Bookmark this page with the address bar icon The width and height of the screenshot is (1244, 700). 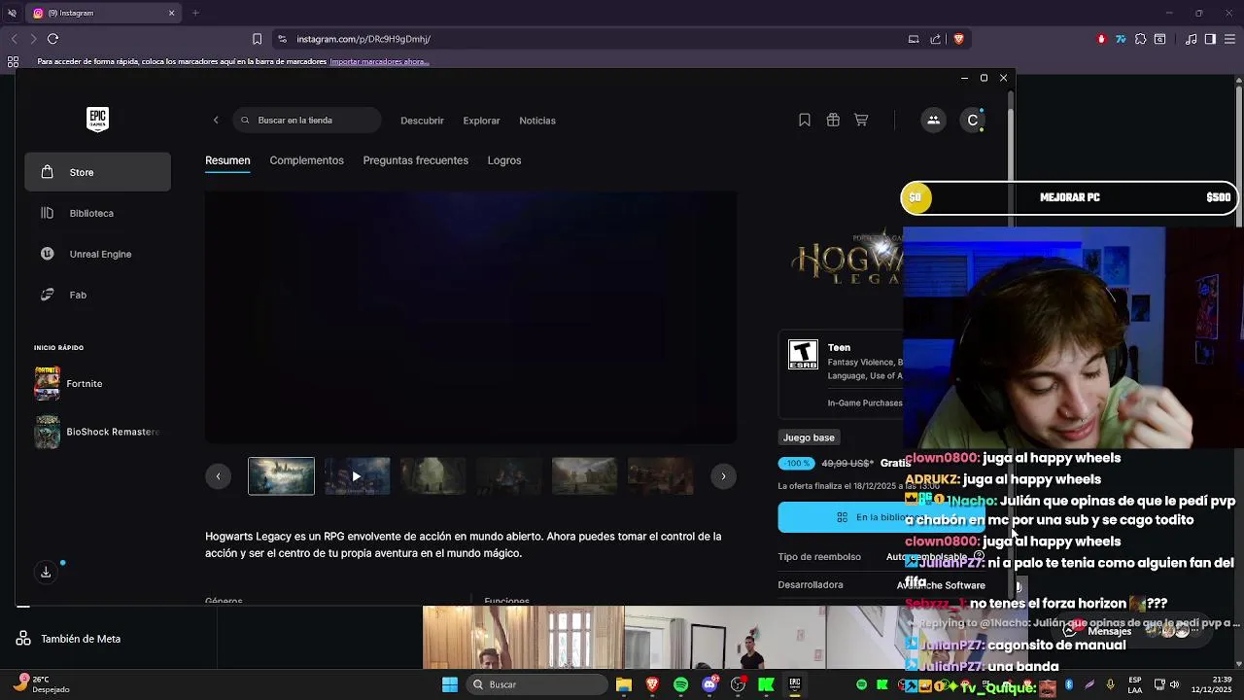[x=257, y=39]
